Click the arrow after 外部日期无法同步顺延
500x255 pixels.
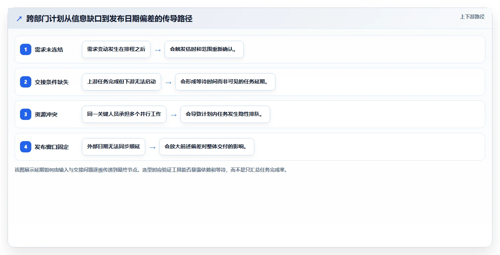(x=152, y=147)
